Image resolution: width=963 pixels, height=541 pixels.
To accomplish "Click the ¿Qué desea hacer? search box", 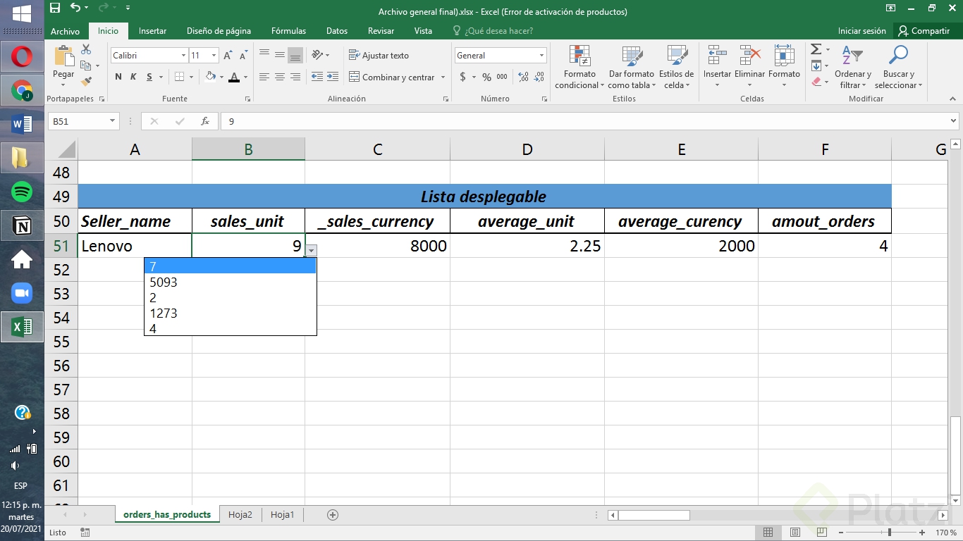I will 498,31.
